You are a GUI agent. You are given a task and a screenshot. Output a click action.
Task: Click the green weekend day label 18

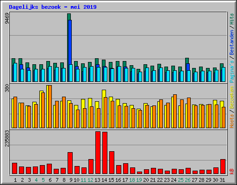[x=132, y=180]
